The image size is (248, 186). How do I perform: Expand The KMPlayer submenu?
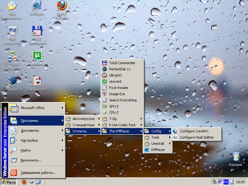(x=122, y=131)
